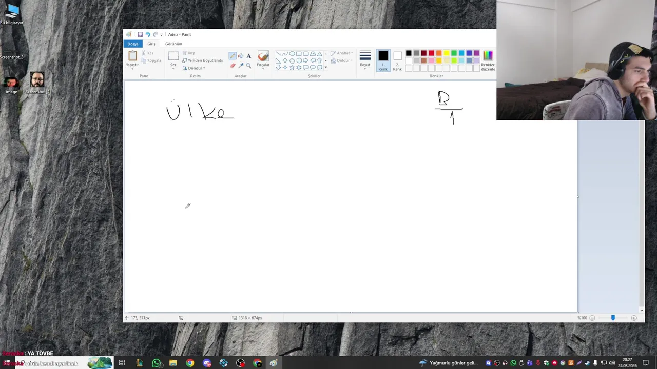Click the Boyut line thickness icon
Screen dimensions: 657x369
(x=365, y=55)
